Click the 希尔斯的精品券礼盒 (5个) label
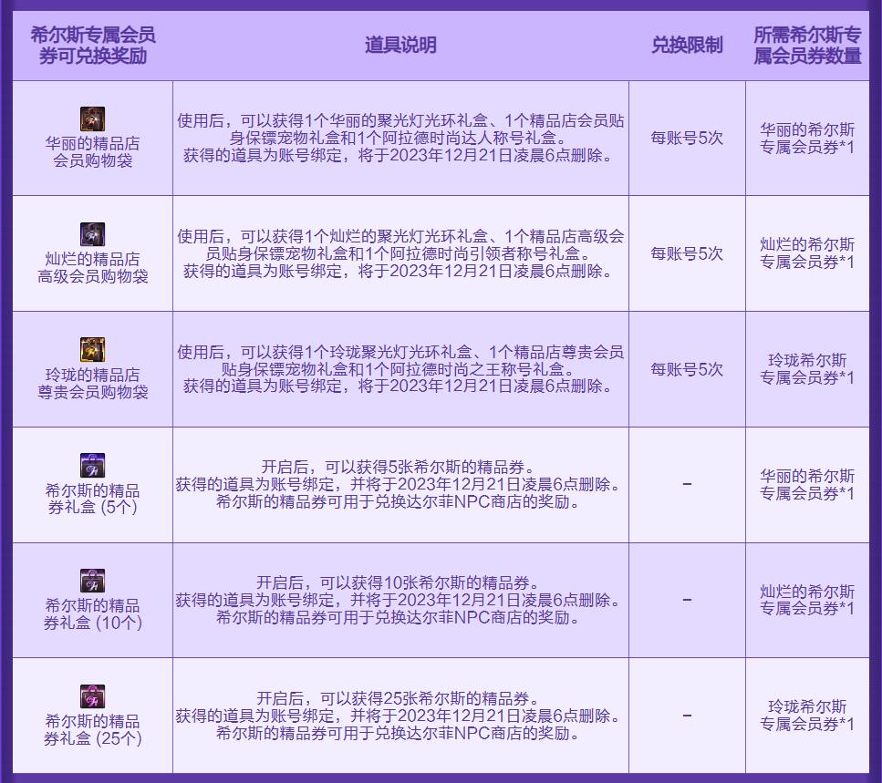This screenshot has height=783, width=882. click(93, 499)
